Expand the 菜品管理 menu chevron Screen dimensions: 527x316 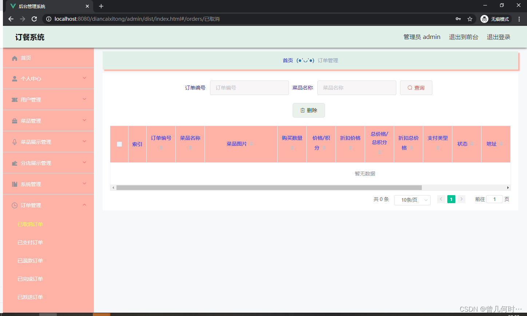point(84,120)
